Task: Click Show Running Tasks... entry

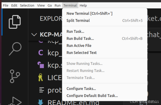Action: click(x=105, y=63)
